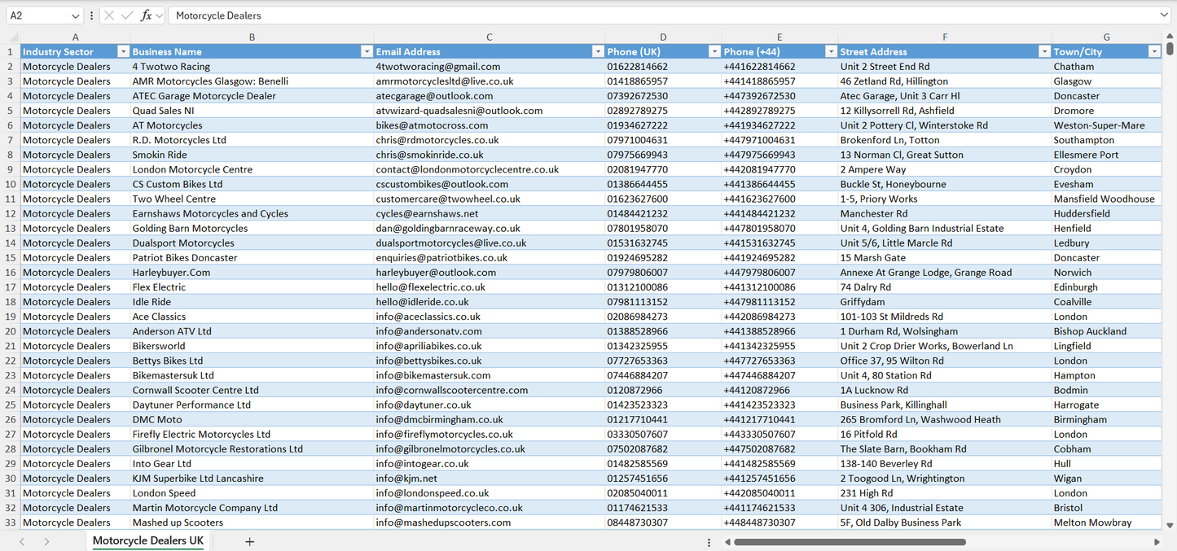Go to next sheet arrow
This screenshot has height=551, width=1177.
[46, 541]
